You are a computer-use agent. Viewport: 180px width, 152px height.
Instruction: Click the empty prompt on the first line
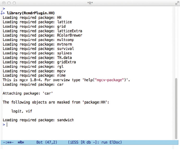coord(4,9)
